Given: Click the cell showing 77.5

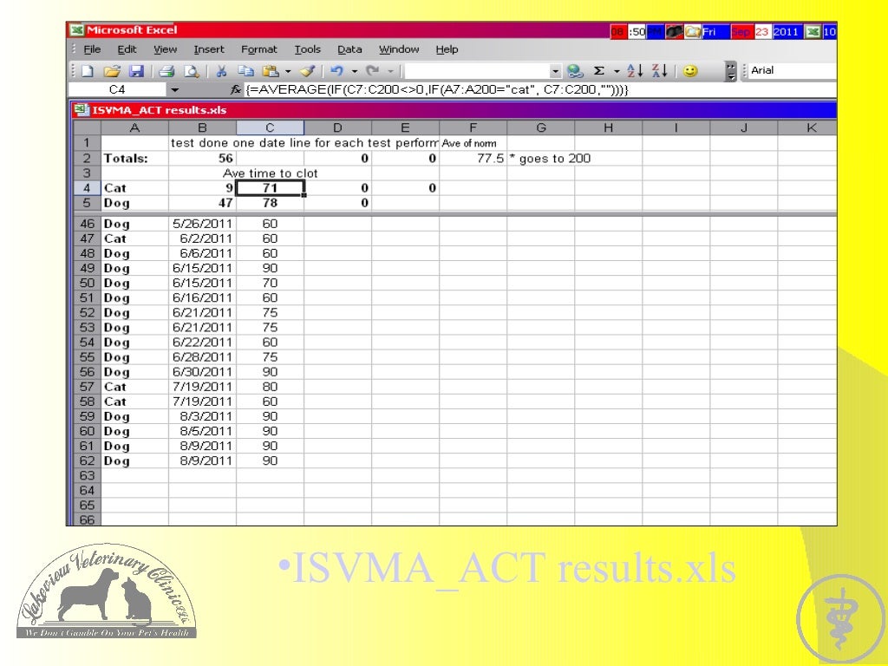Looking at the screenshot, I should click(473, 158).
